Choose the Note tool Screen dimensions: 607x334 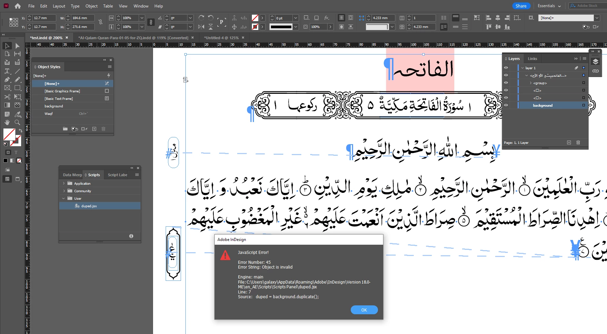(x=7, y=114)
